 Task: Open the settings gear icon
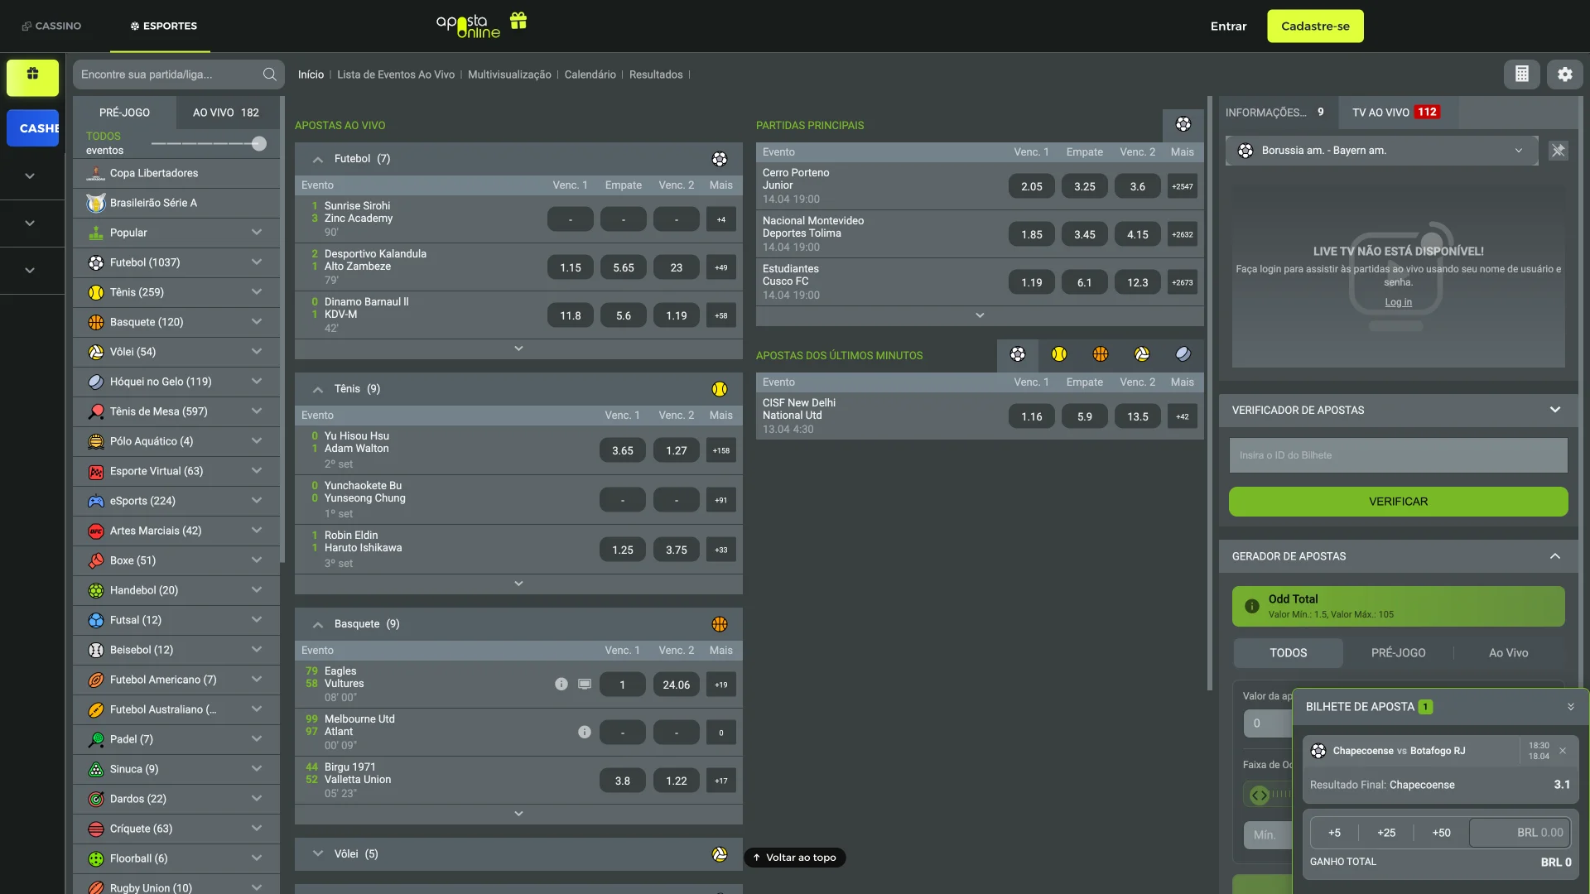(1565, 74)
